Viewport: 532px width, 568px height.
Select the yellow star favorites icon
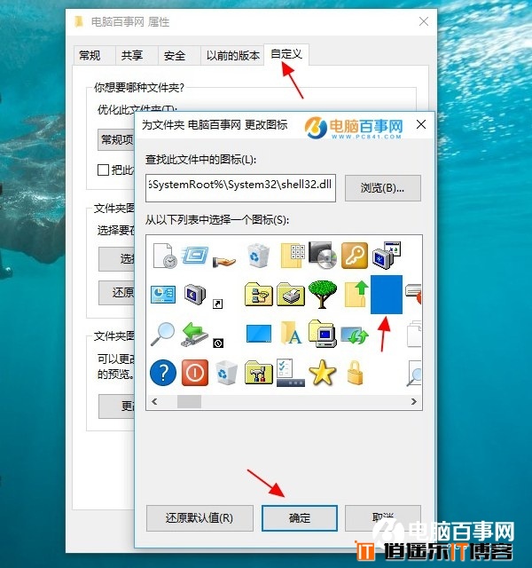point(323,372)
